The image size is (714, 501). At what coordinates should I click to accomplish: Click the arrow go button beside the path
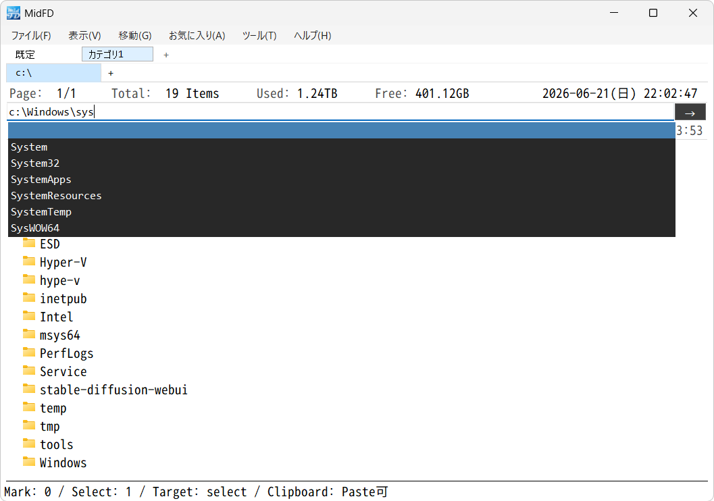click(x=690, y=112)
